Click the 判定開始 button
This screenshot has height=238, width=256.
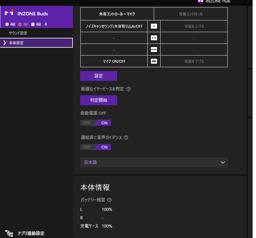pyautogui.click(x=99, y=100)
